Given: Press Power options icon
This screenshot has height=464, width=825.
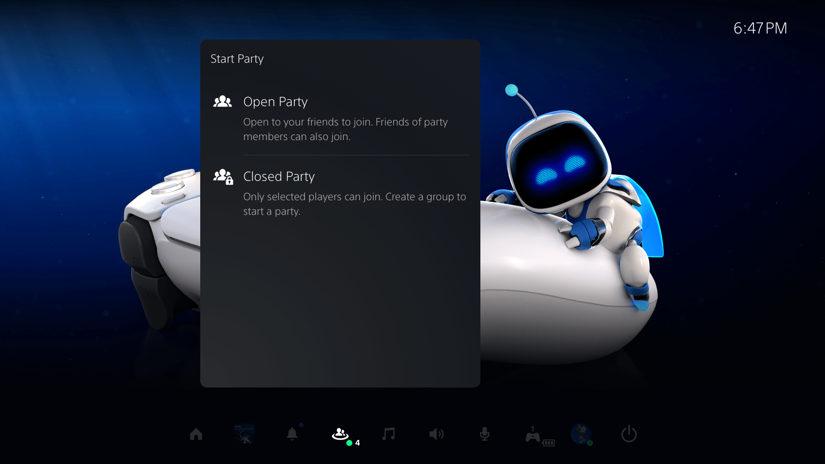Looking at the screenshot, I should (629, 434).
